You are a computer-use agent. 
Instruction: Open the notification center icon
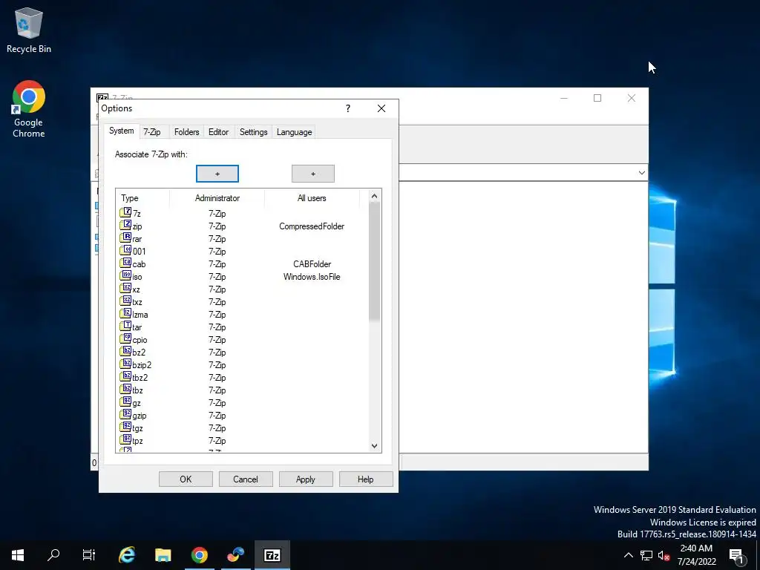[x=736, y=556]
